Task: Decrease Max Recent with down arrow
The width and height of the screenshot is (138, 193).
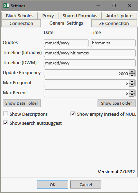Action: point(132,95)
